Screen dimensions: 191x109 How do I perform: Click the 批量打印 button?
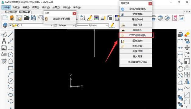[x=136, y=51]
